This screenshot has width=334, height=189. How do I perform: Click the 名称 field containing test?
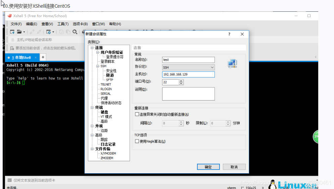[x=188, y=60]
